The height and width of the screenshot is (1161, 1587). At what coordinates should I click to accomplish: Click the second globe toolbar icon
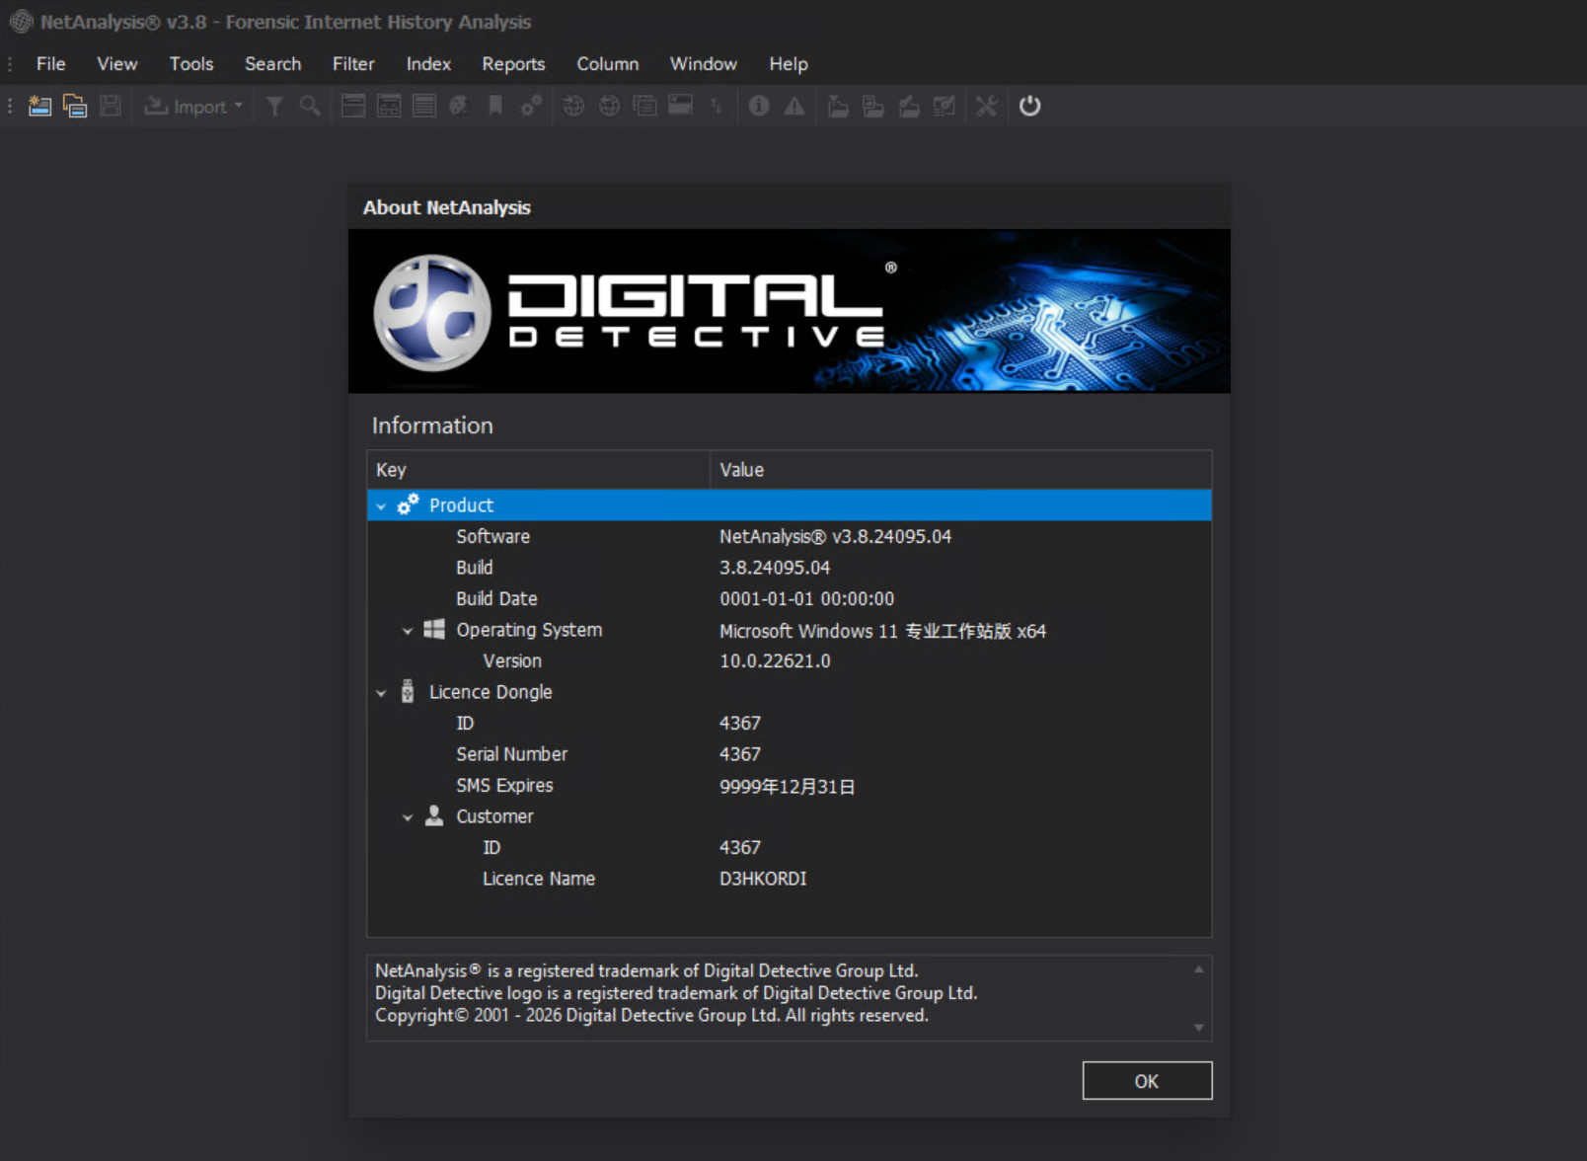(x=609, y=106)
